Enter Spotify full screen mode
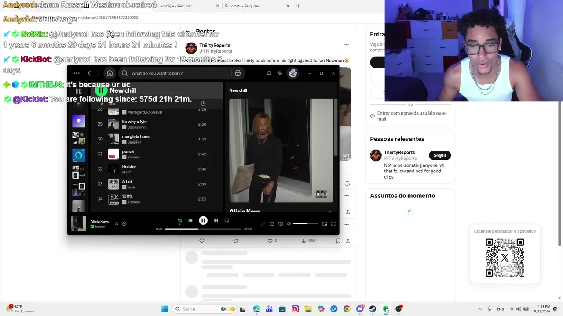 333,224
